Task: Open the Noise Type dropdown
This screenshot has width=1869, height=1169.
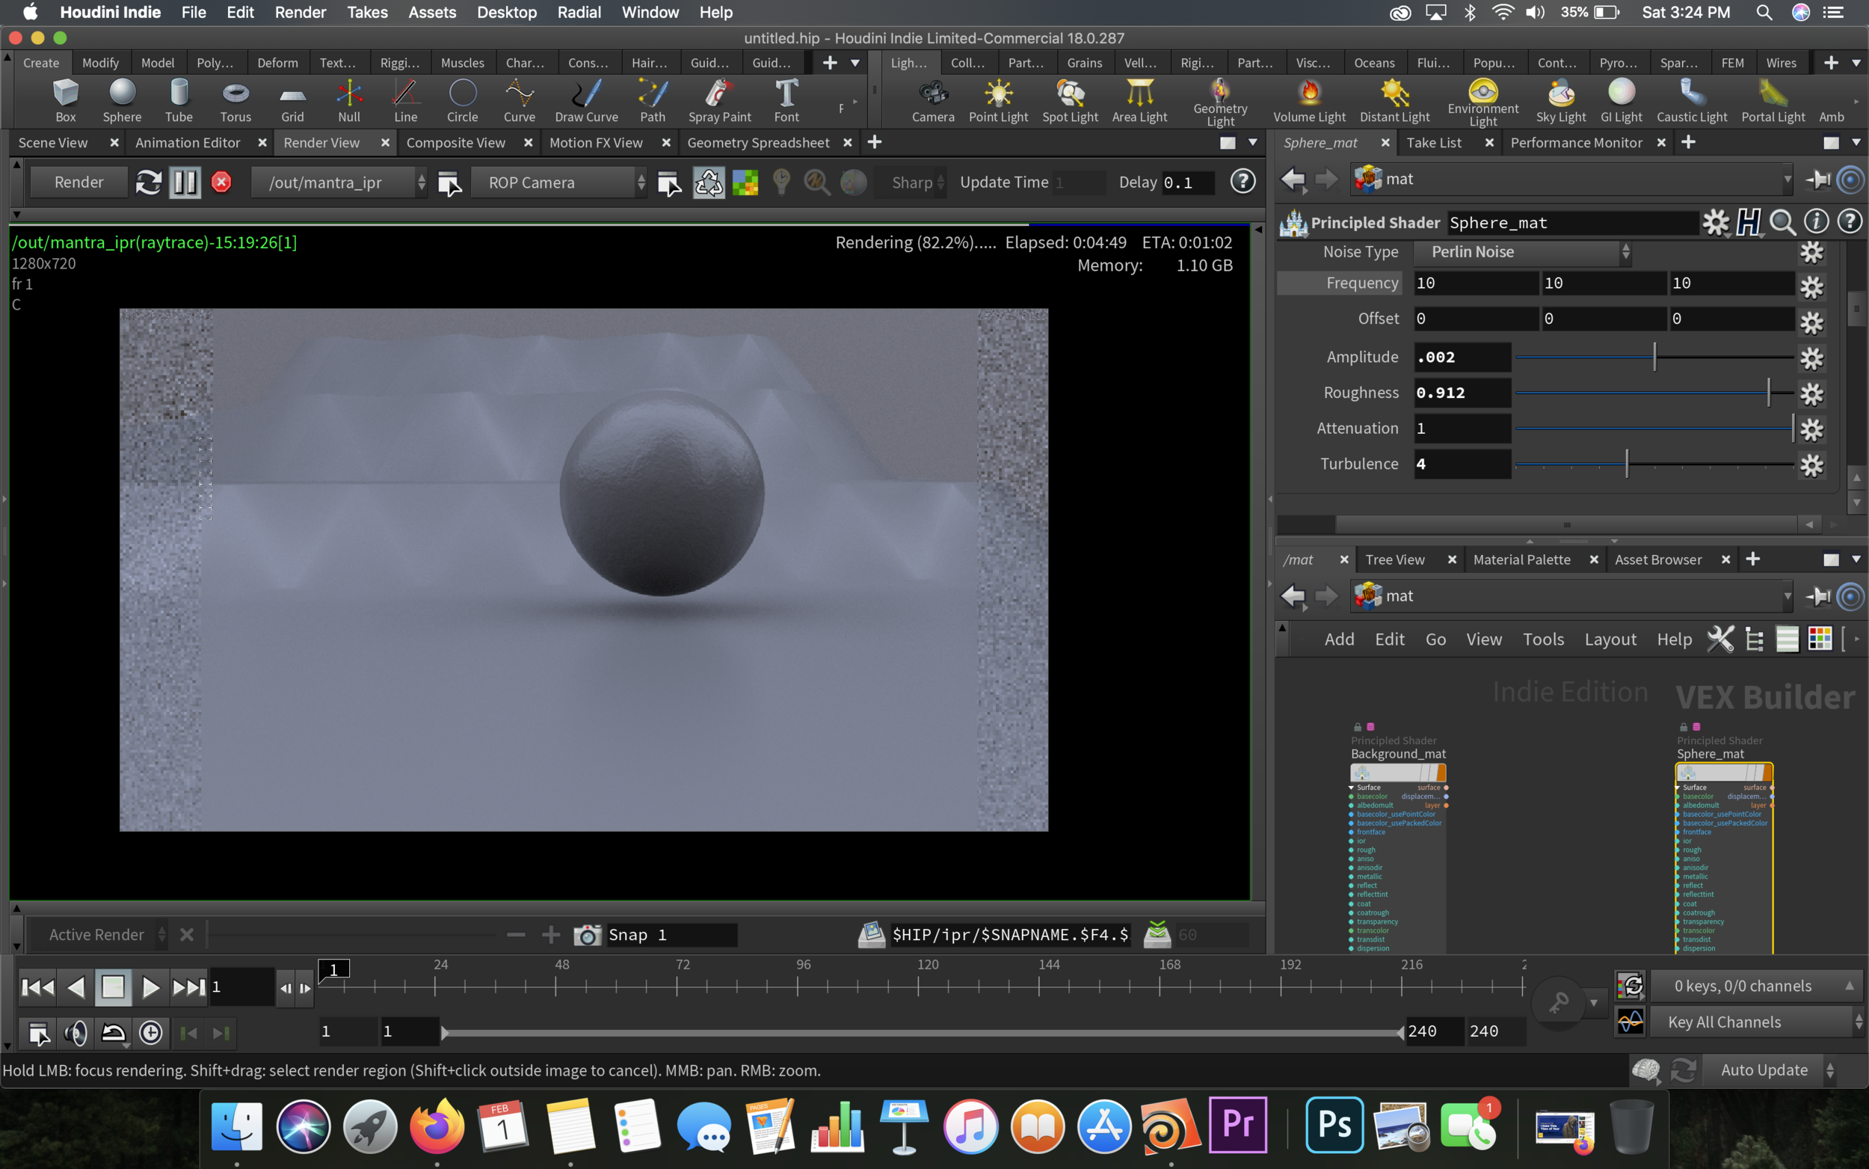Action: [1521, 252]
